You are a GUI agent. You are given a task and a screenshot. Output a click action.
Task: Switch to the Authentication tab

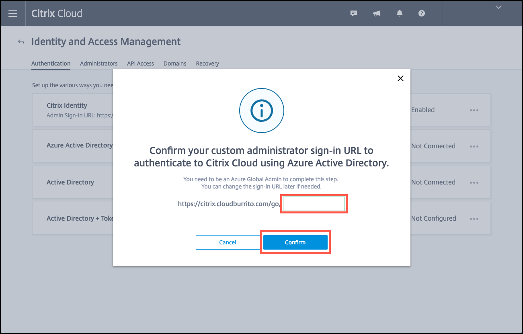(51, 64)
